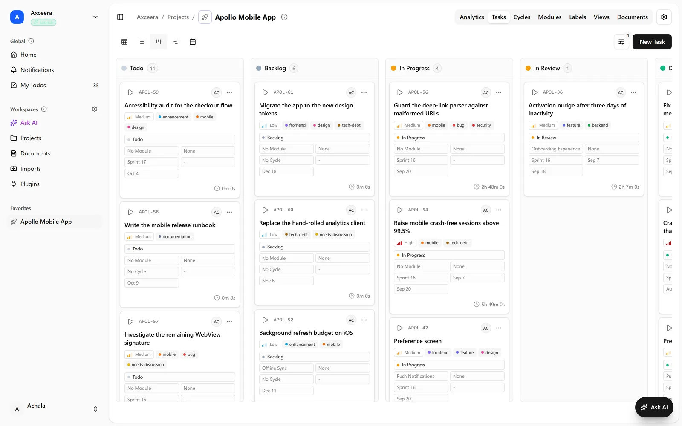Start timer on APOL-59 card
Screen dimensions: 682x426
[130, 92]
